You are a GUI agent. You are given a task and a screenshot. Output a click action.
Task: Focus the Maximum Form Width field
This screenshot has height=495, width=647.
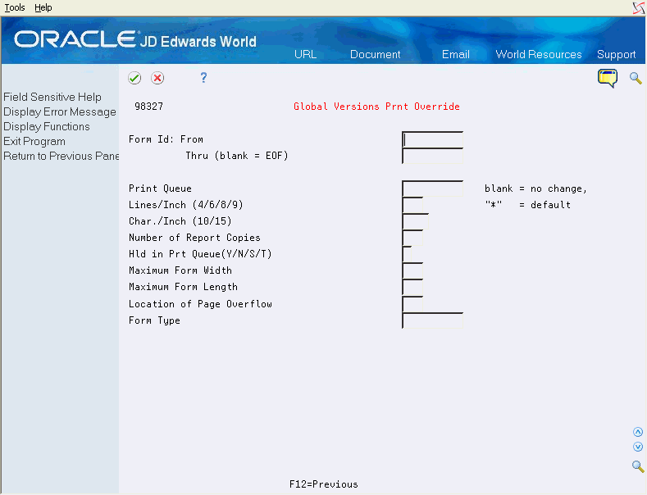412,270
